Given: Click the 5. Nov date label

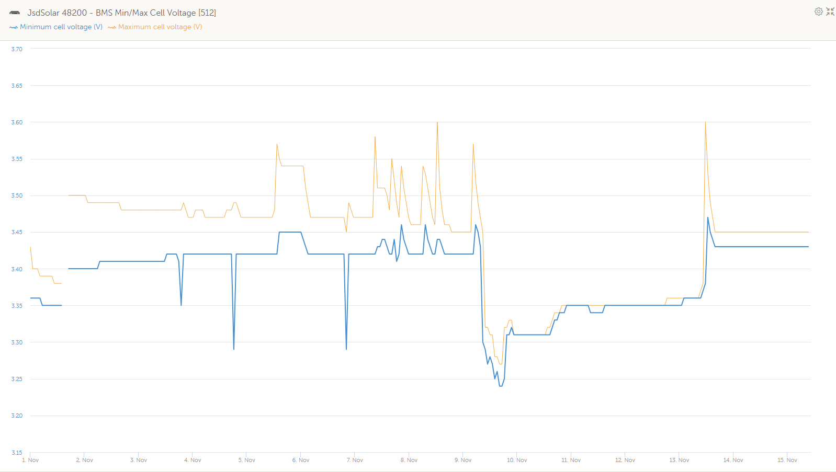Looking at the screenshot, I should pyautogui.click(x=247, y=460).
